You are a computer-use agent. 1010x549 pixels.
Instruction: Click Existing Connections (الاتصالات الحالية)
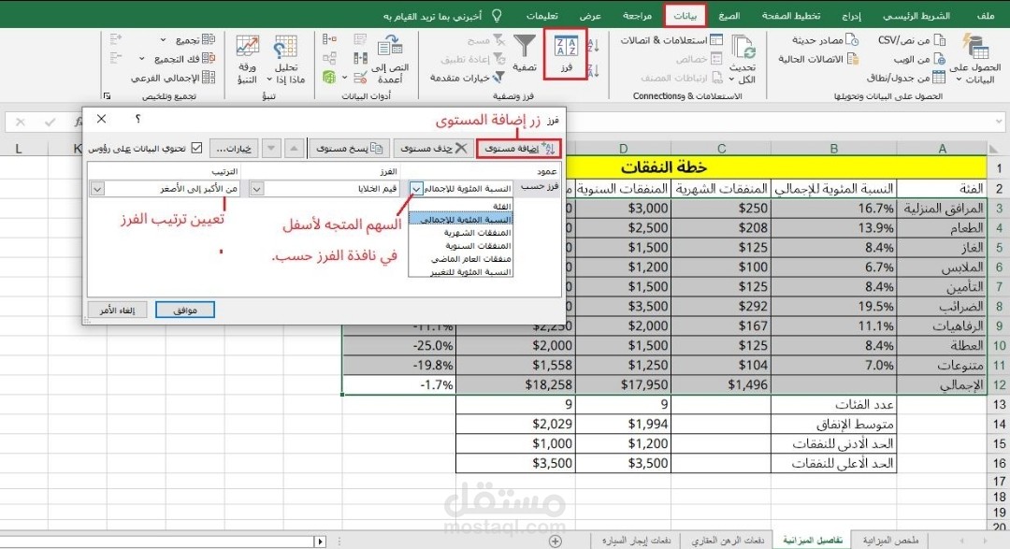coord(818,59)
